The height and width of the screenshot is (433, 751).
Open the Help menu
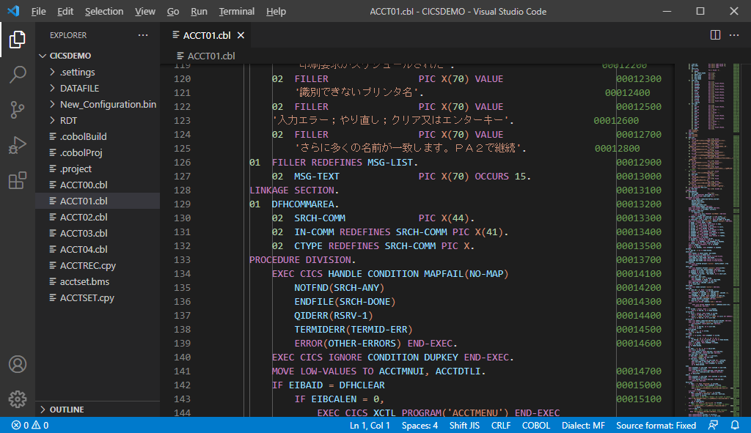click(276, 12)
